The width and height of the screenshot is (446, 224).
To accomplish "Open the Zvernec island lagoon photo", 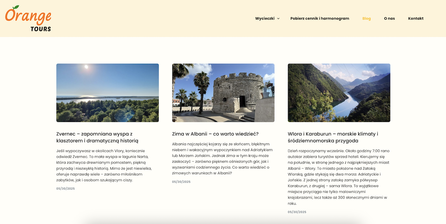I will point(108,93).
